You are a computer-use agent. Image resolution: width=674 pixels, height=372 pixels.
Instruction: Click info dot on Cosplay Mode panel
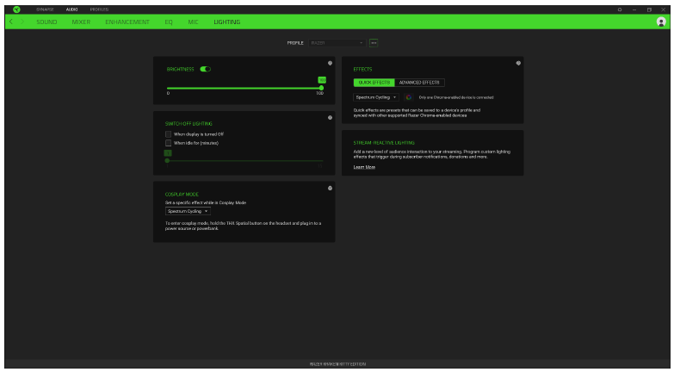(331, 188)
